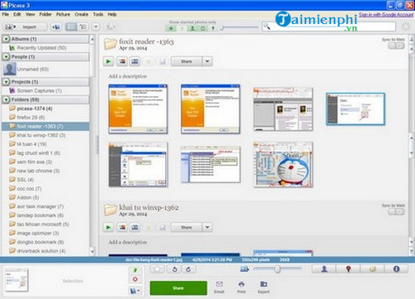
Task: Open the dropdown arrow beside the folder Share button
Action: [207, 61]
